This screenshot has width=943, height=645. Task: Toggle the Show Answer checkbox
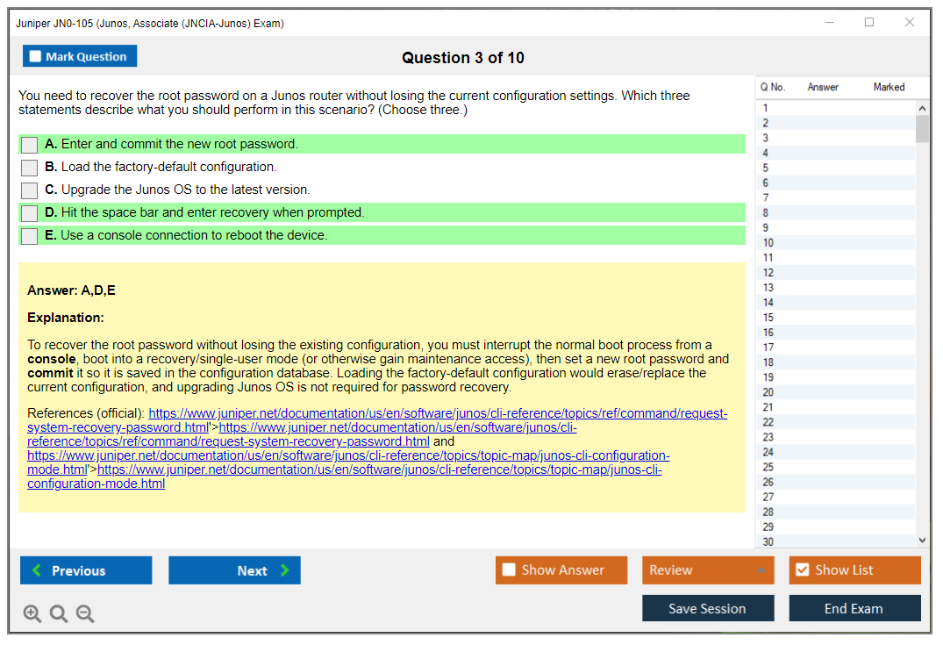click(x=509, y=570)
